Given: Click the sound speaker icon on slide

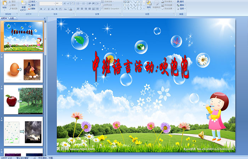Looking at the screenshot, I should (201, 135).
